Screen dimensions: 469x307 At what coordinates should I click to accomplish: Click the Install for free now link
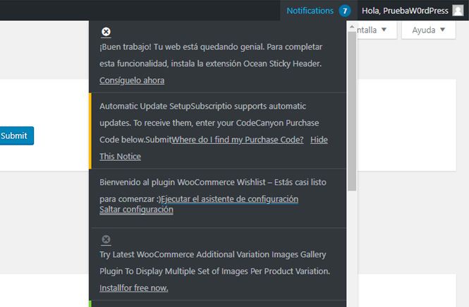[x=134, y=288]
